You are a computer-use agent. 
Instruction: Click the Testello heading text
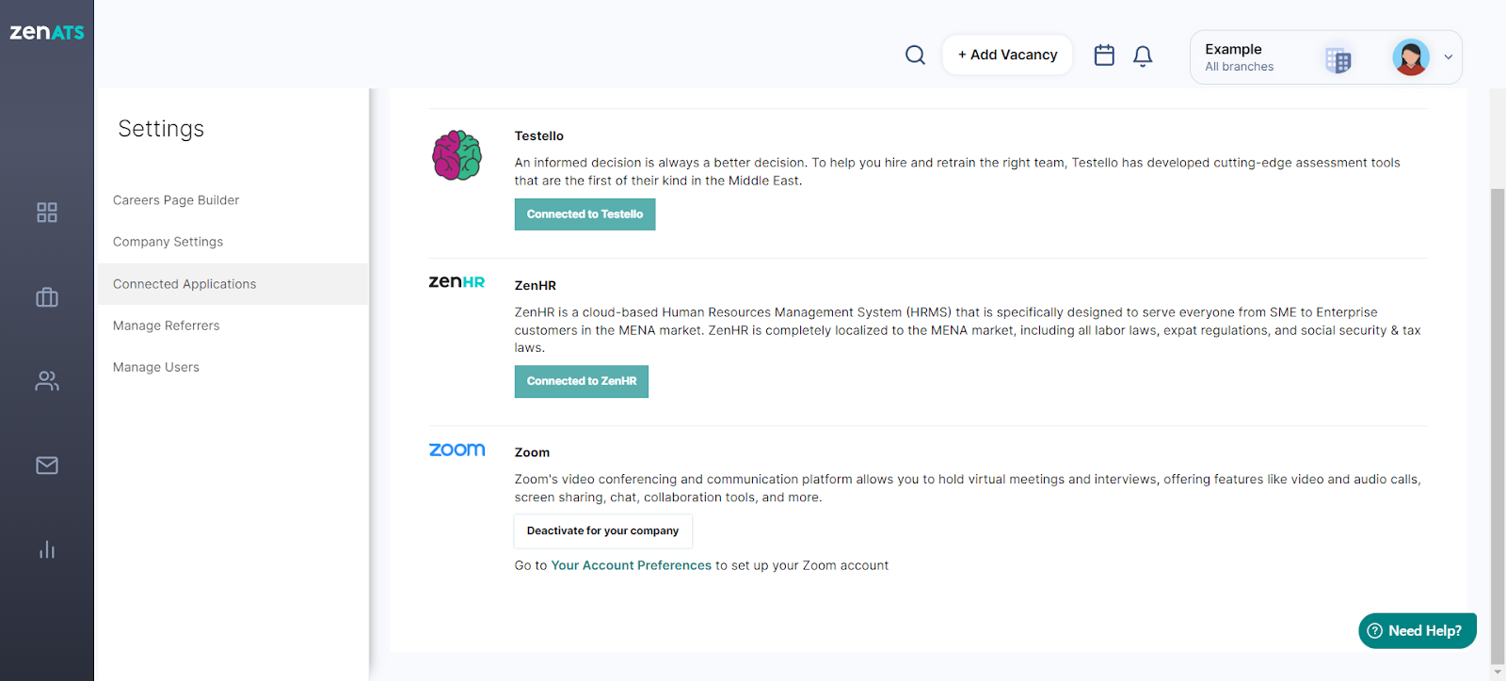pyautogui.click(x=538, y=136)
